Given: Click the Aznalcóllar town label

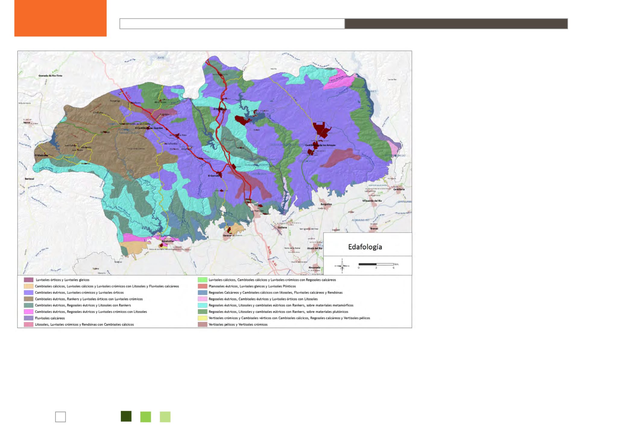Looking at the screenshot, I should [168, 242].
